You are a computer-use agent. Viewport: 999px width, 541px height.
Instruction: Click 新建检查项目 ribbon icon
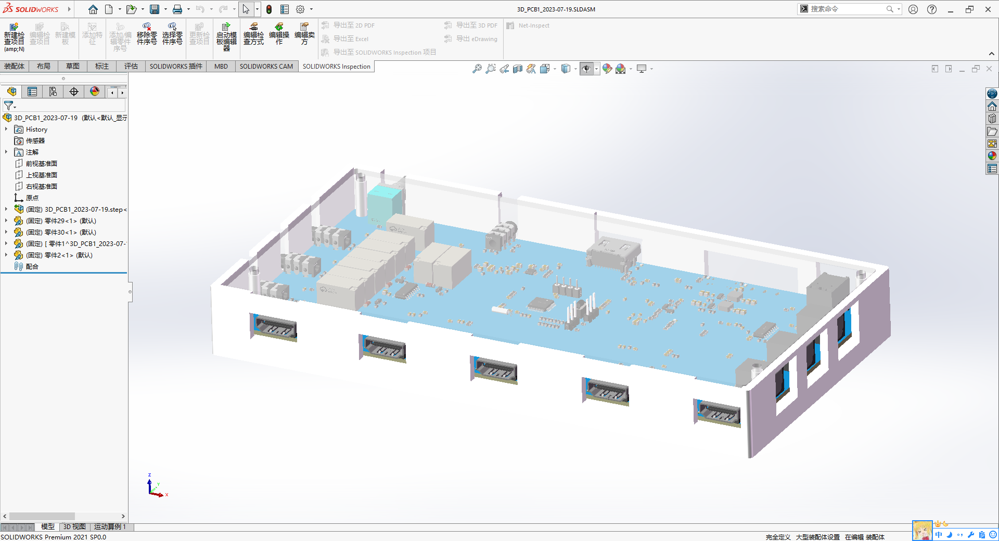pos(14,37)
